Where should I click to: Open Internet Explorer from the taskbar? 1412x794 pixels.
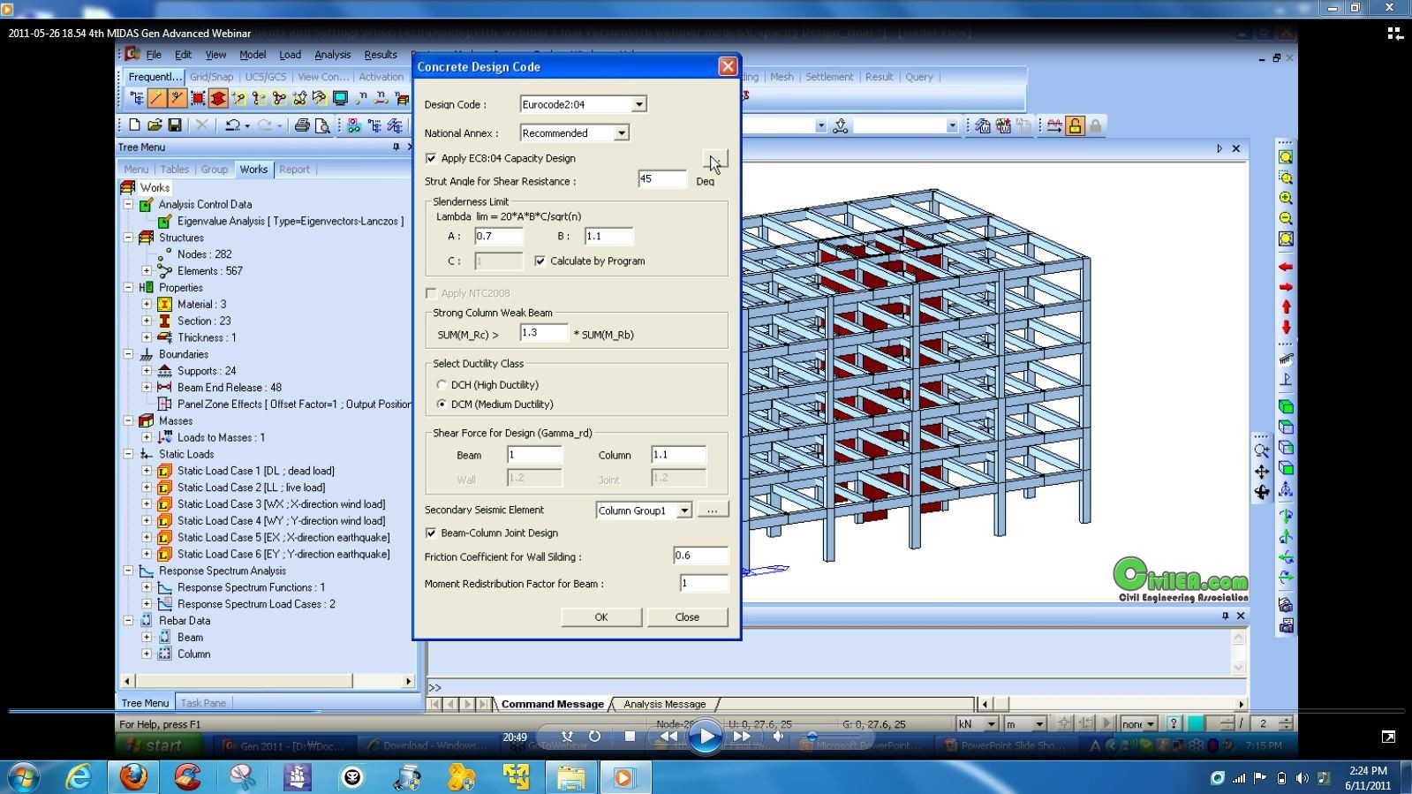(x=79, y=777)
